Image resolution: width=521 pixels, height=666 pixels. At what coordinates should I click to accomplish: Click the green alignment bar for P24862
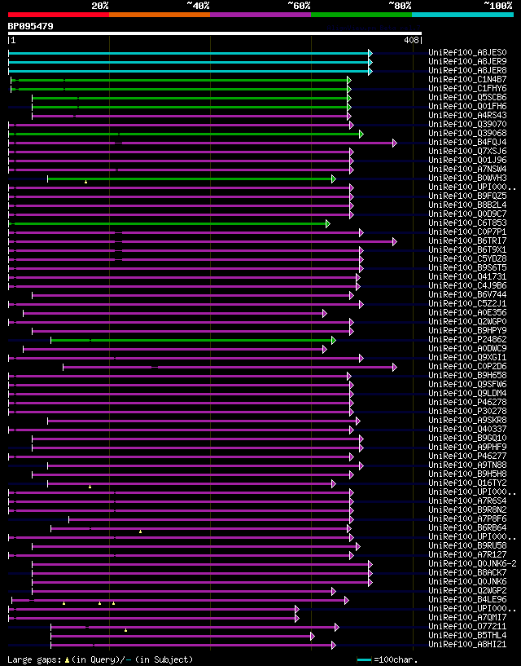[x=193, y=340]
